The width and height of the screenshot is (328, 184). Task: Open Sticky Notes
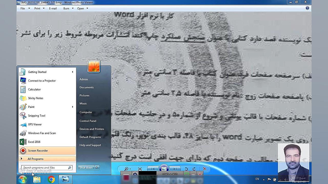tap(47, 98)
